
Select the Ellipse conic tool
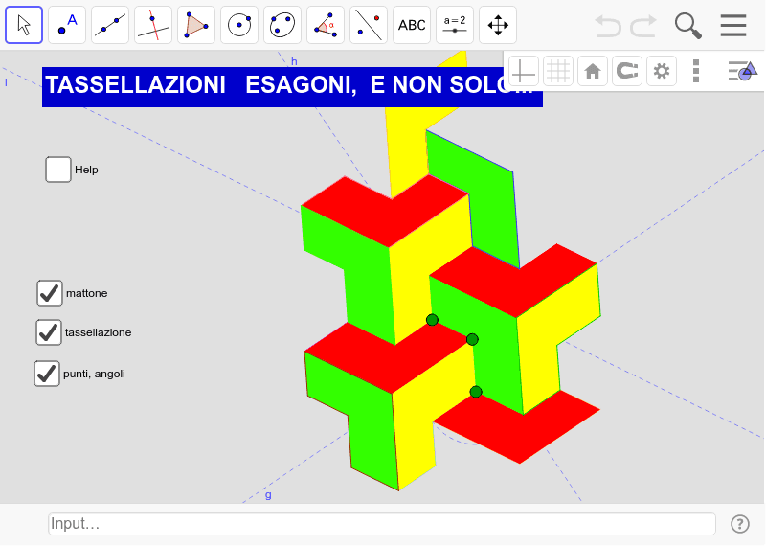[282, 25]
